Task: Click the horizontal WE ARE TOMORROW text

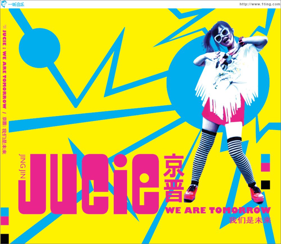Action: tap(218, 210)
